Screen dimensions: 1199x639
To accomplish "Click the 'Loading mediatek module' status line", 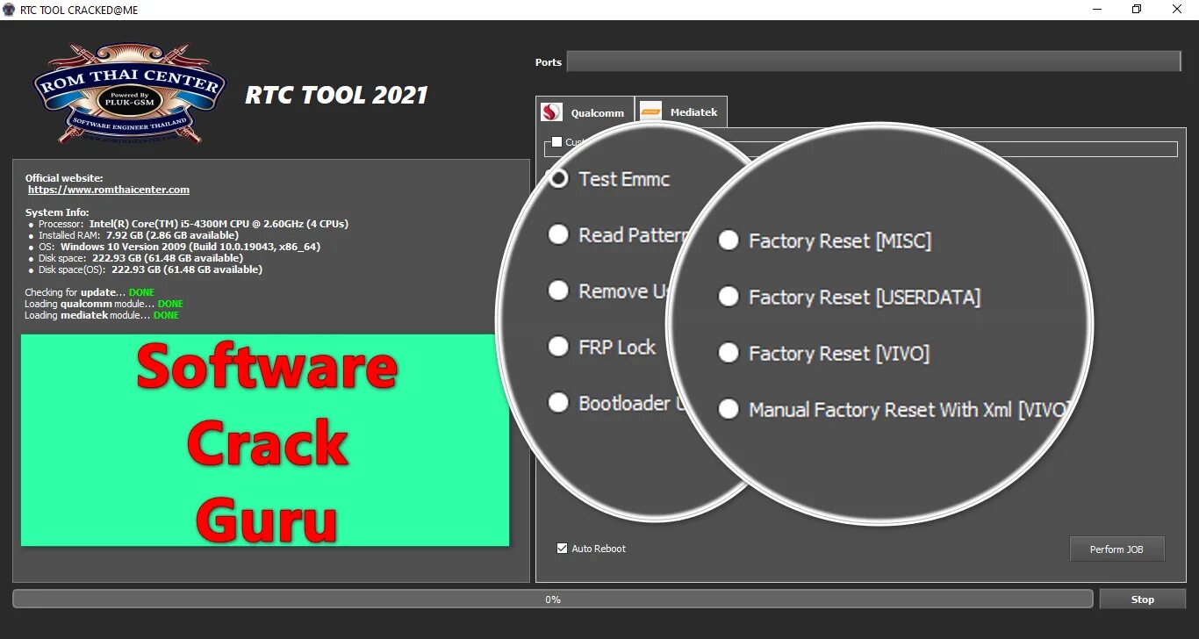I will coord(102,315).
